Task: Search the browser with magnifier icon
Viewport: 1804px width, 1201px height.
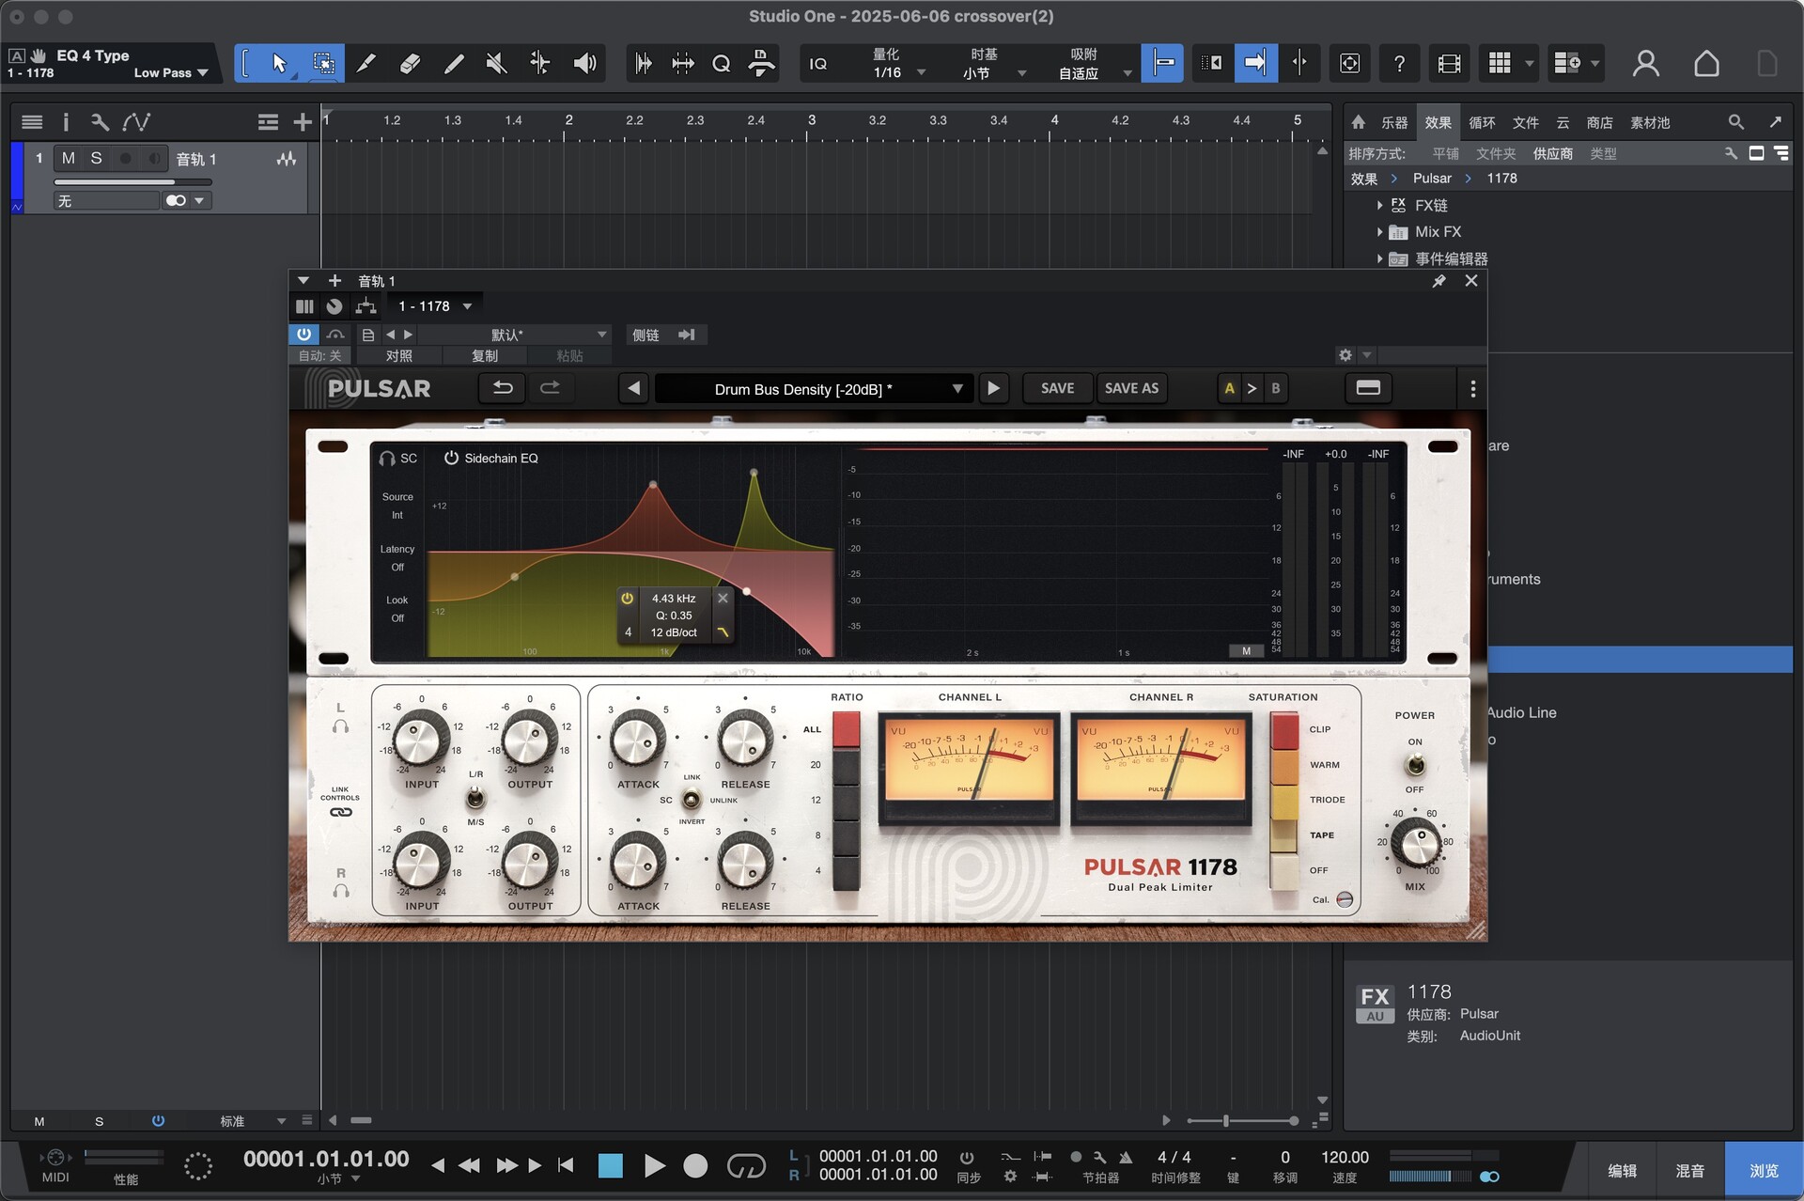Action: click(x=1735, y=122)
